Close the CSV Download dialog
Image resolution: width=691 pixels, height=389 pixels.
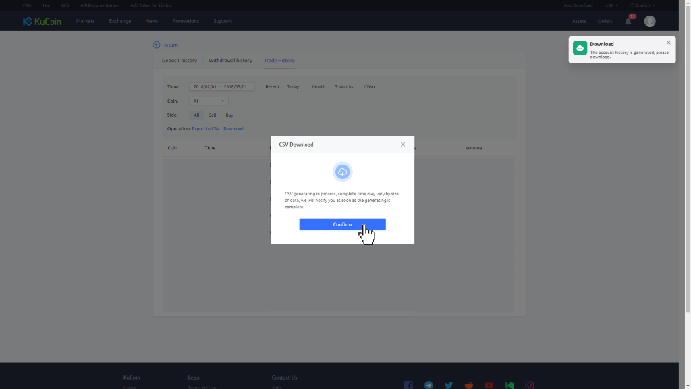(x=403, y=145)
